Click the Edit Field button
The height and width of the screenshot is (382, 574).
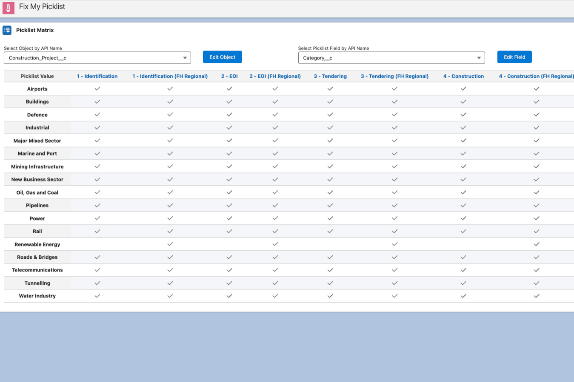pyautogui.click(x=514, y=57)
